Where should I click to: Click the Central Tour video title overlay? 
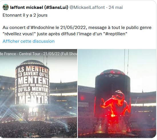pos(39,54)
